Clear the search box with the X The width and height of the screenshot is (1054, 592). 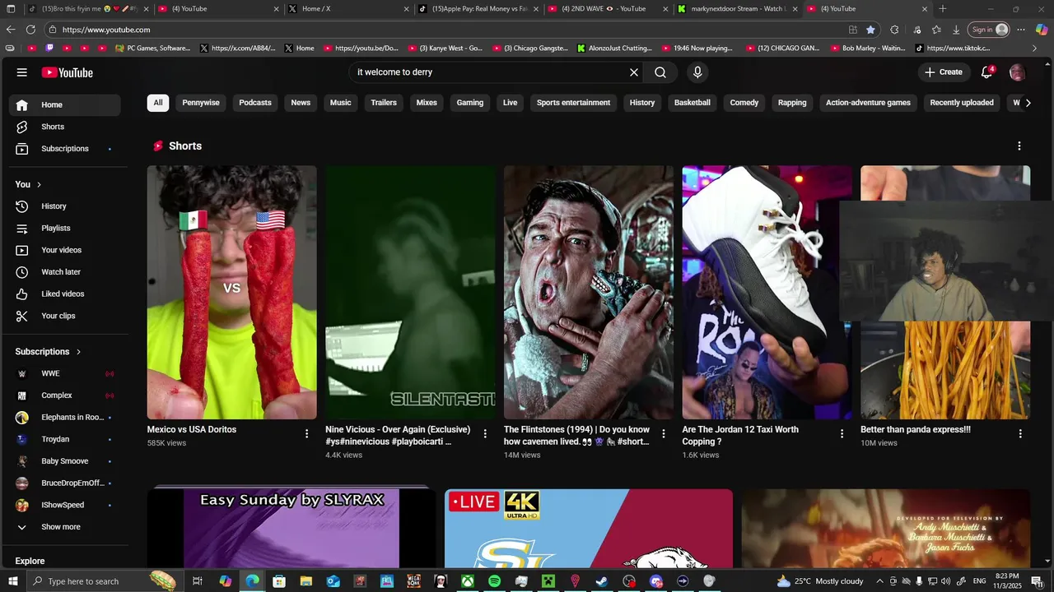pos(634,72)
